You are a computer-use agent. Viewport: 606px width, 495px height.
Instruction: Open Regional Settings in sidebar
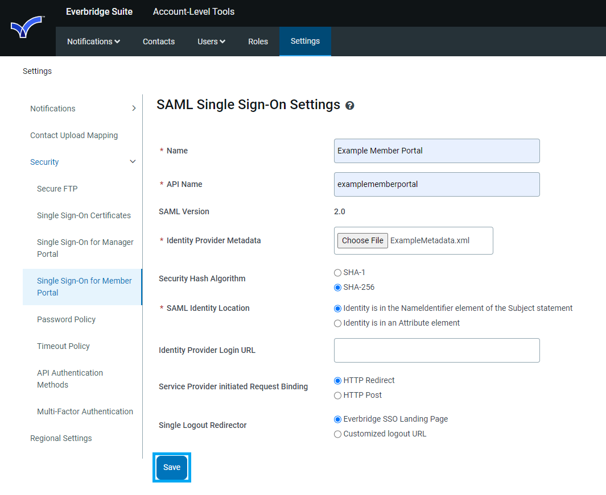[x=61, y=438]
